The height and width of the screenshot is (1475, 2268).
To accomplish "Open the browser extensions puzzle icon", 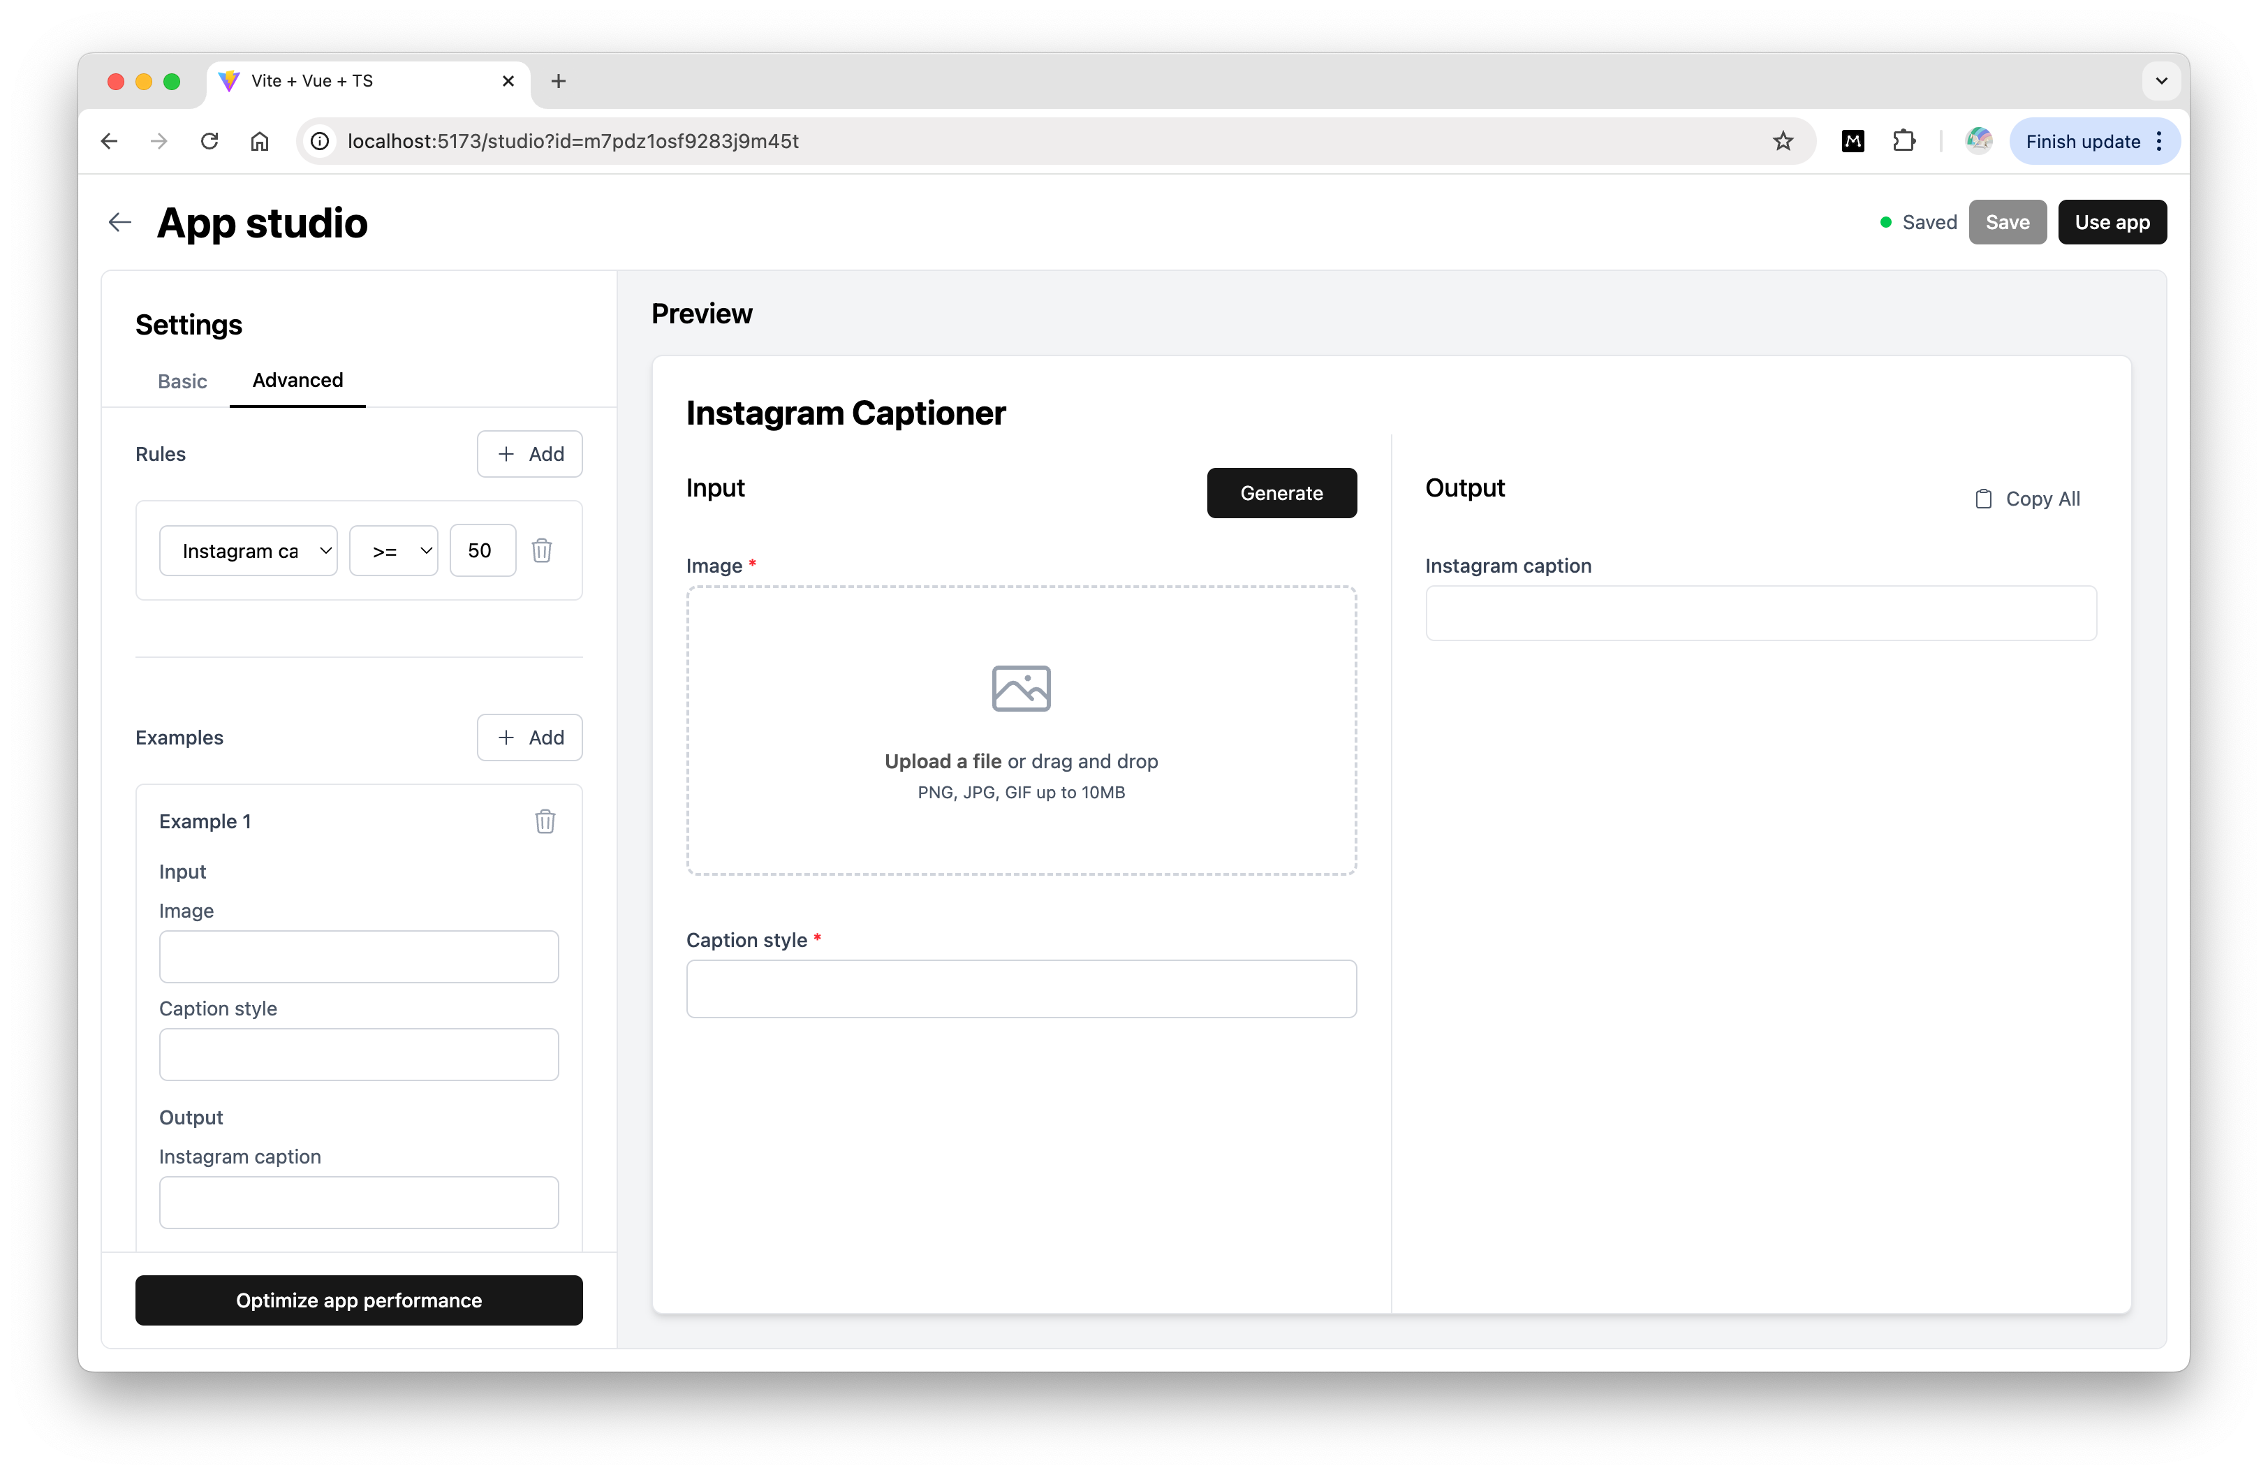I will (x=1903, y=141).
